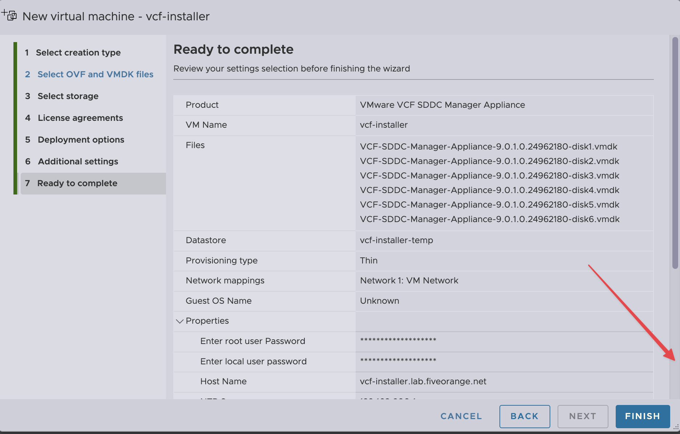Click the Host Name value row

tap(423, 381)
